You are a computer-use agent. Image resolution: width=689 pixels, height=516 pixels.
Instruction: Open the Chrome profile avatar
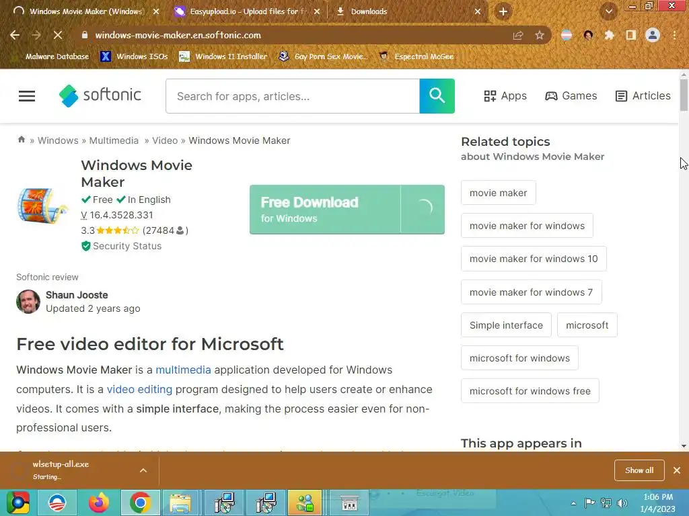pyautogui.click(x=653, y=35)
